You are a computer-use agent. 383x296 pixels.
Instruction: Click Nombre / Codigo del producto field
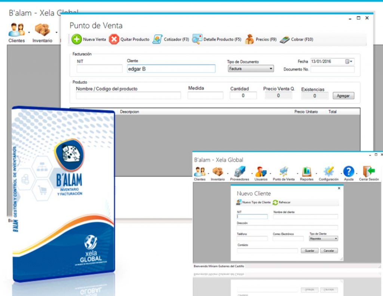pyautogui.click(x=128, y=95)
